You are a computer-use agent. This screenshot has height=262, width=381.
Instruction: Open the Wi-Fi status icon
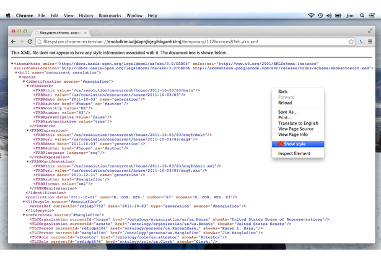[311, 15]
